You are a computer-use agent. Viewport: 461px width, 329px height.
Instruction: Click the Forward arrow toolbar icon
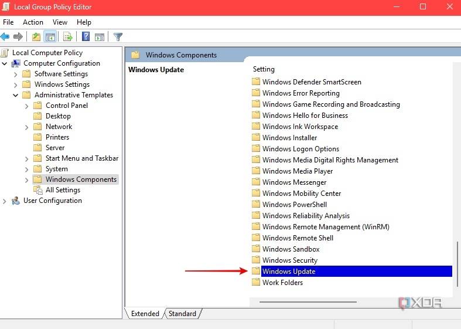pos(18,37)
